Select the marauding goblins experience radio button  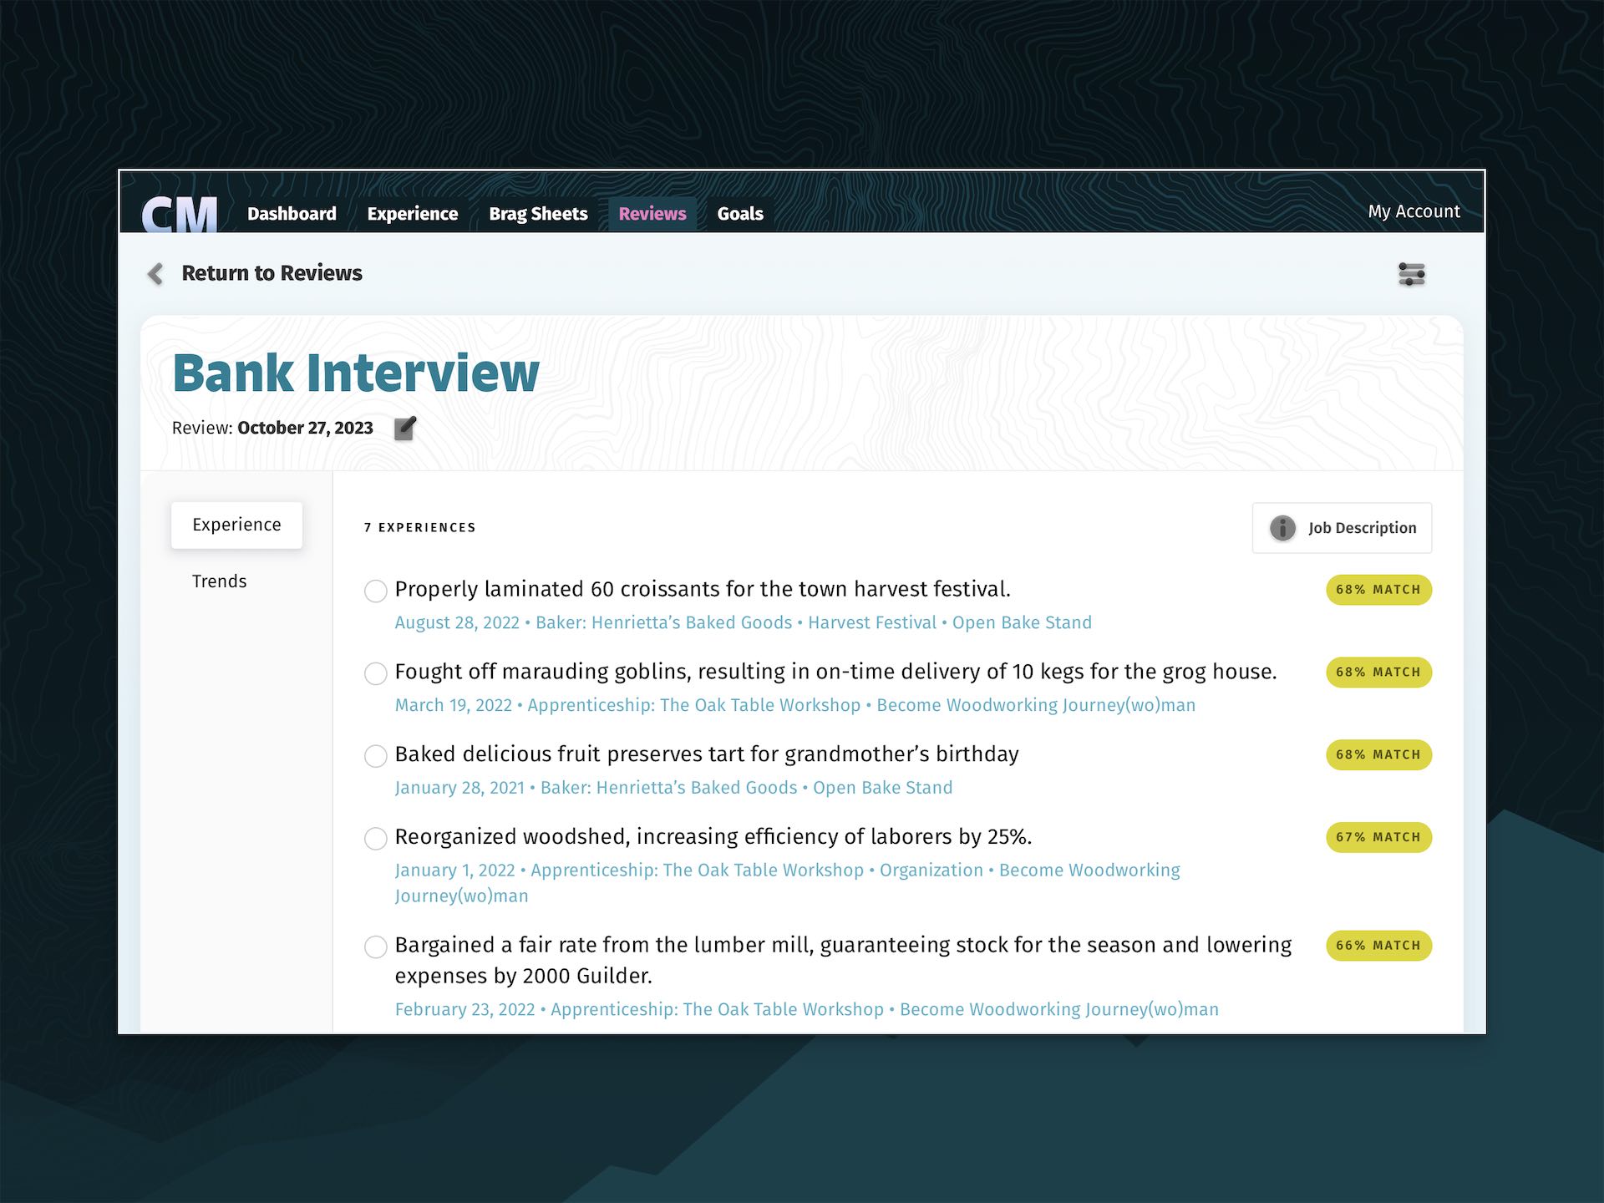pos(376,673)
